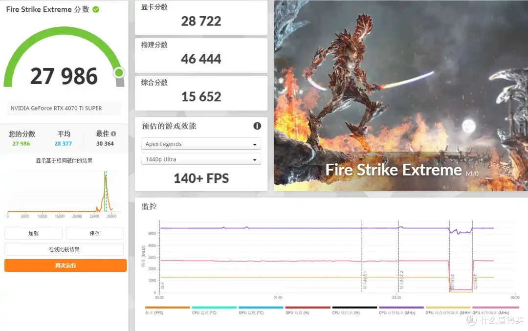Click the 显卡分数 value 28 722
Viewport: 528px width, 331px height.
201,21
